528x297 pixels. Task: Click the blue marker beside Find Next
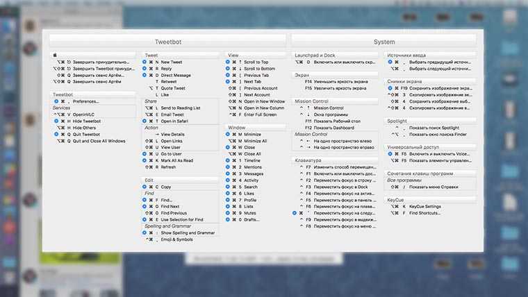click(144, 206)
